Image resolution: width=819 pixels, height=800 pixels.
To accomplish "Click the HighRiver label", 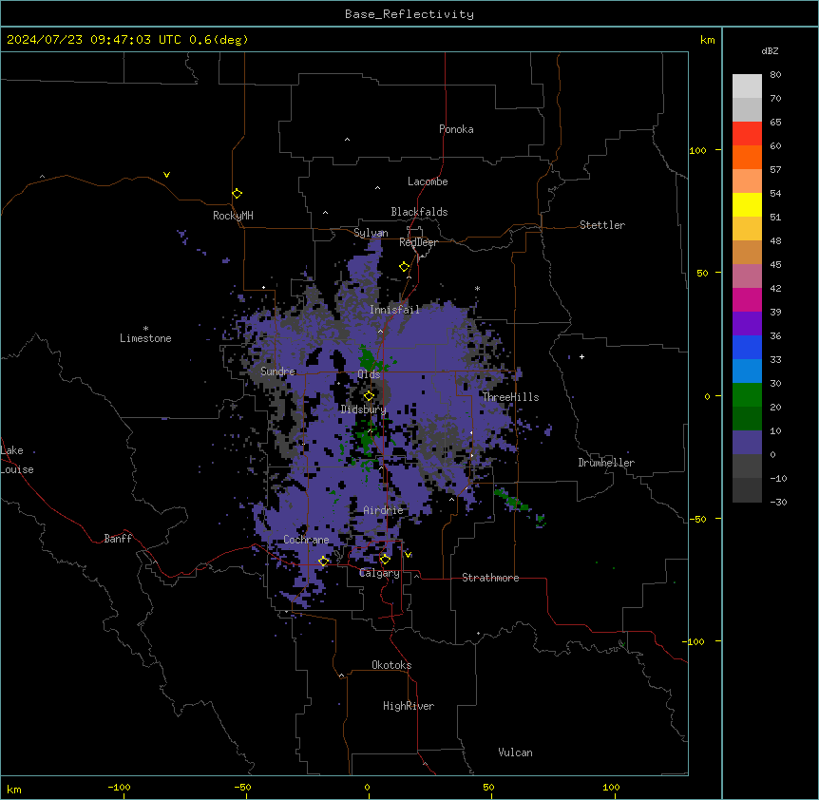I will pos(409,706).
